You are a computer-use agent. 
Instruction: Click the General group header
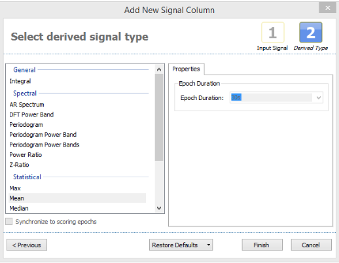point(24,70)
